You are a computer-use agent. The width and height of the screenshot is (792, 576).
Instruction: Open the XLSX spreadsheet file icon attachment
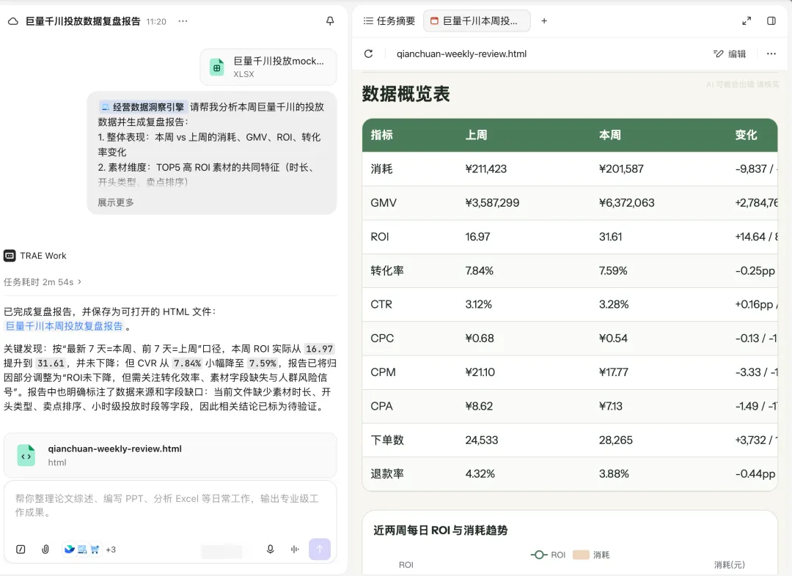[216, 67]
